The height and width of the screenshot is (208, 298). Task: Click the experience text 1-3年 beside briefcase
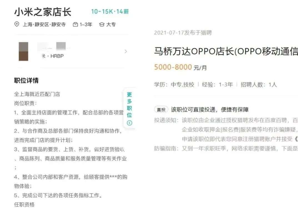86,24
